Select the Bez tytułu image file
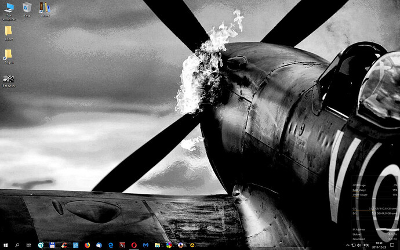The width and height of the screenshot is (400, 250). [9, 80]
